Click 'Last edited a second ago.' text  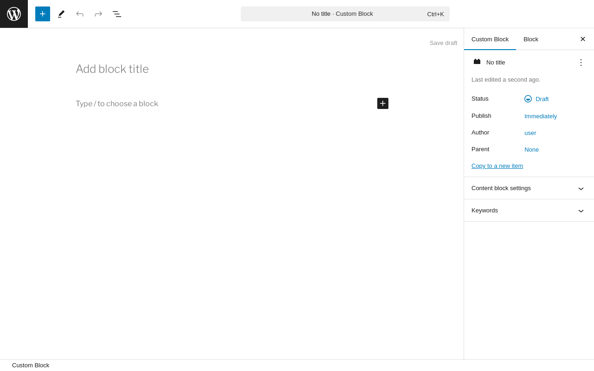pyautogui.click(x=506, y=80)
